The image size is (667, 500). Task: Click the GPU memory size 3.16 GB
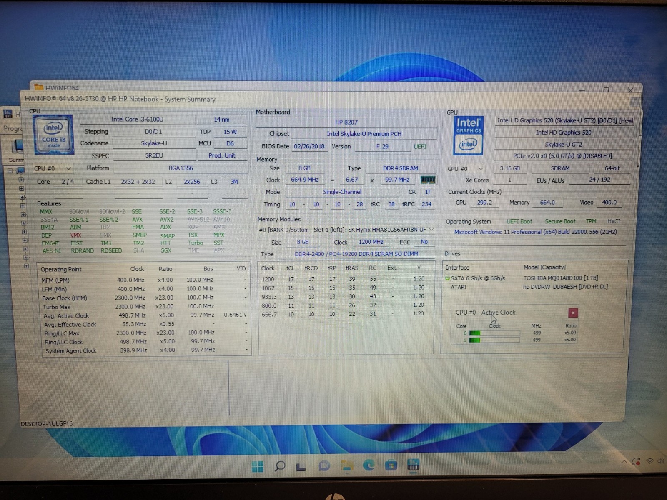point(509,168)
